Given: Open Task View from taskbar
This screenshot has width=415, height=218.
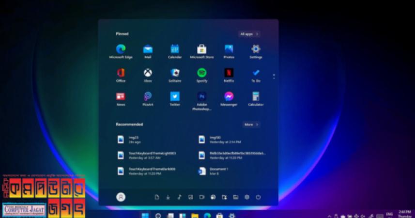Looking at the screenshot, I should point(170,216).
